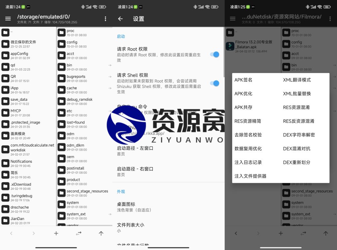Open the .turingdebug folder row
This screenshot has height=250, width=337.
point(28,198)
